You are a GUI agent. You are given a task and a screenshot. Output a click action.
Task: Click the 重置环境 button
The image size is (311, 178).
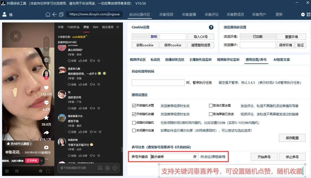291,37
